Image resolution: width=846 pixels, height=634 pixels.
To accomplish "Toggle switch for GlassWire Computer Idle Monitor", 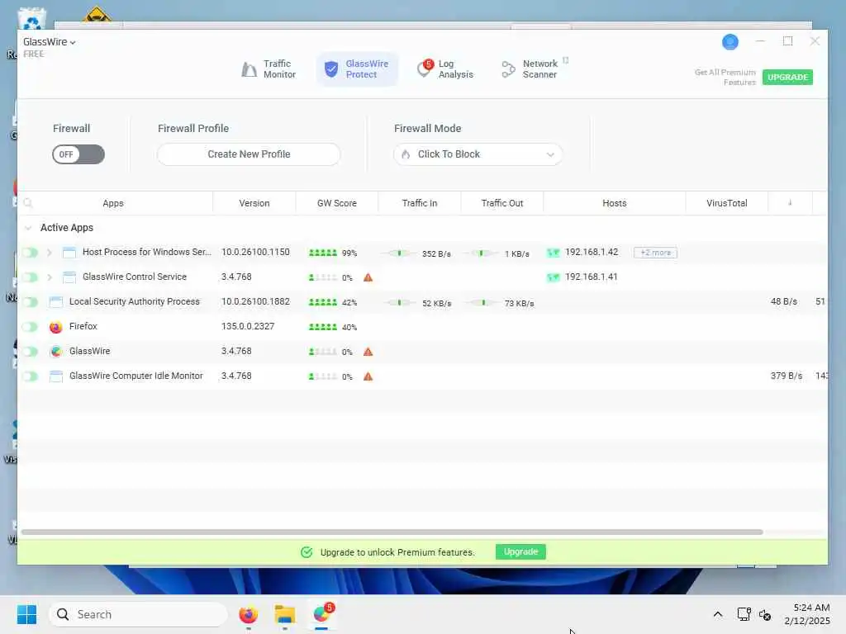I will coord(31,376).
